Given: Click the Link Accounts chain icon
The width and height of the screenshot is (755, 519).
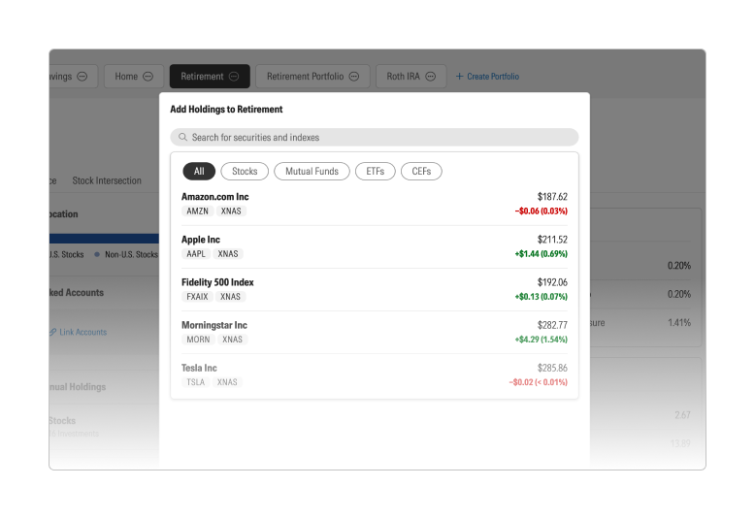Looking at the screenshot, I should coord(53,332).
